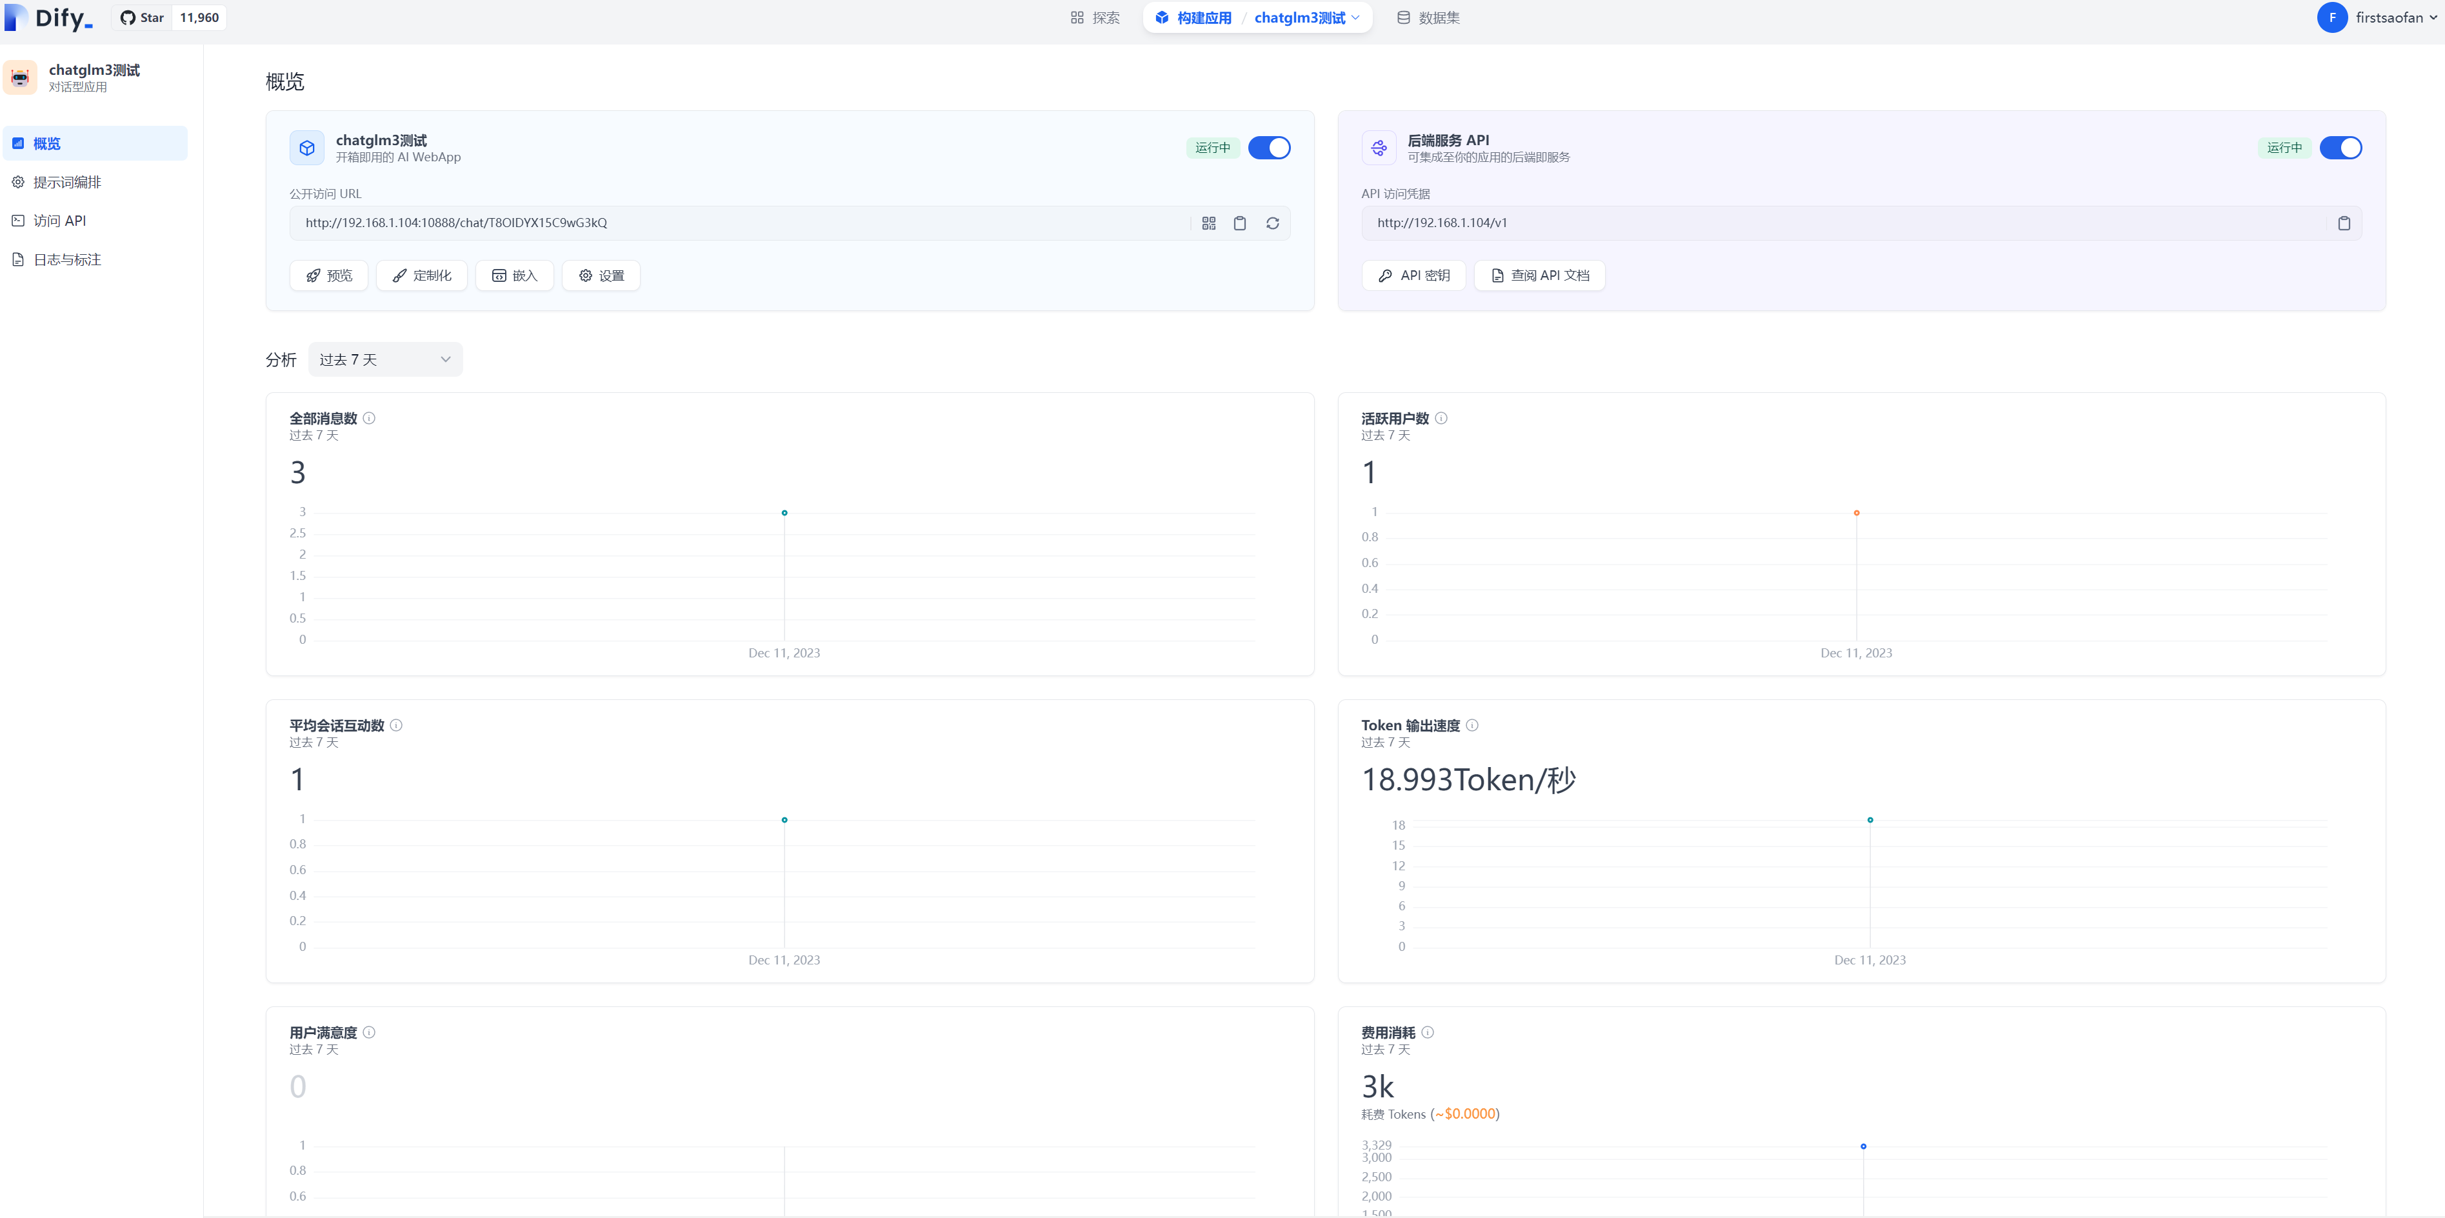
Task: Click info icon next to 平均会话互动数
Action: click(396, 725)
